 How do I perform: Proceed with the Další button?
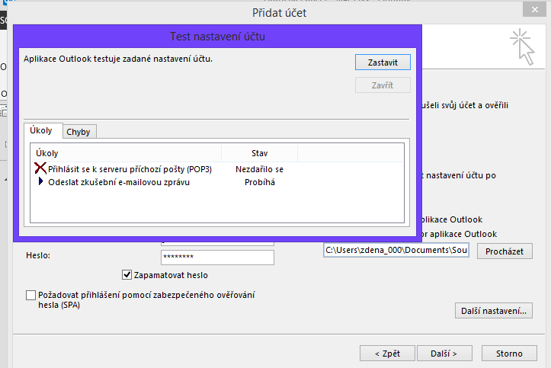(x=443, y=354)
